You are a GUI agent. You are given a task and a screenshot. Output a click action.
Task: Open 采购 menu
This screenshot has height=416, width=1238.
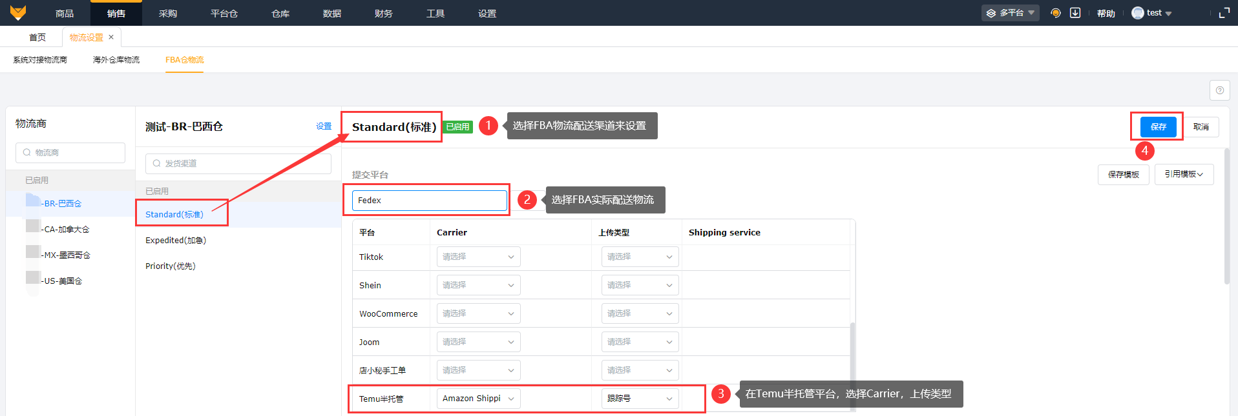pyautogui.click(x=168, y=13)
